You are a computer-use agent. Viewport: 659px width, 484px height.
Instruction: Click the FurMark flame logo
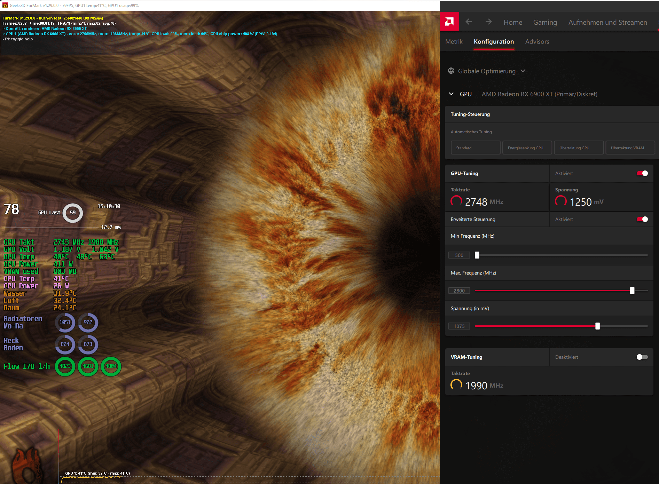point(28,465)
